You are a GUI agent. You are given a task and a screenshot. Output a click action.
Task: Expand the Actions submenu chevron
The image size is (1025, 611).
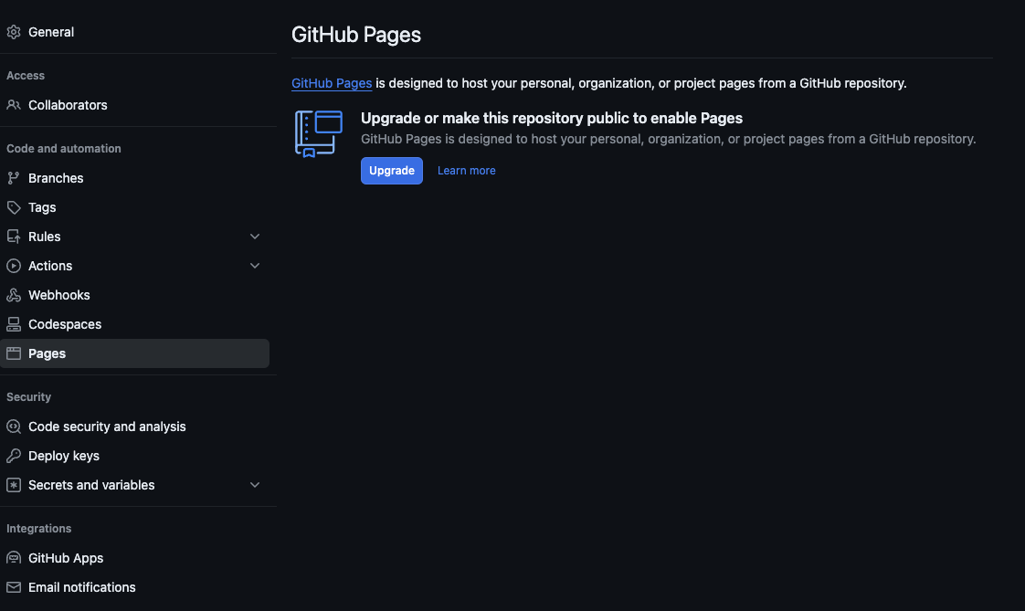[255, 266]
